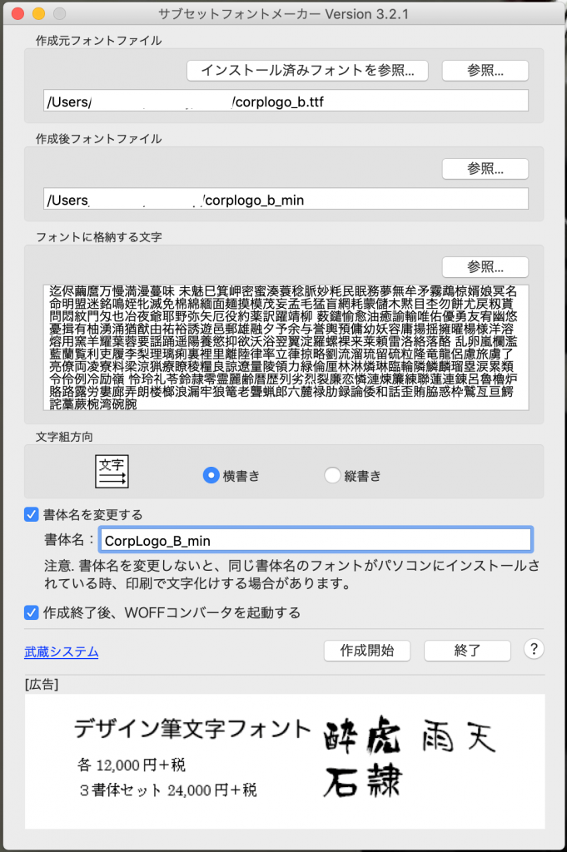This screenshot has width=567, height=852.
Task: Browse for output font file with 参照 button
Action: coord(485,169)
